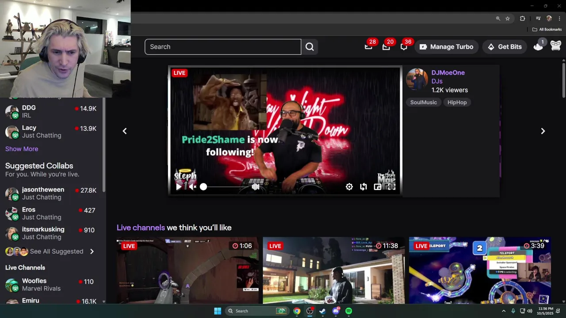Screen dimensions: 566x318
Task: Open Spotify from the taskbar
Action: [x=348, y=311]
